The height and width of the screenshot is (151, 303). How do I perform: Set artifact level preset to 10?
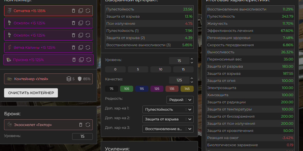pyautogui.click(x=161, y=69)
